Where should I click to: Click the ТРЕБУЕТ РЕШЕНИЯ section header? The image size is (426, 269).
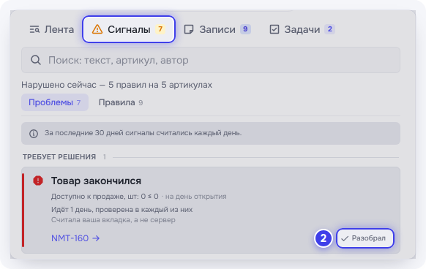click(59, 157)
